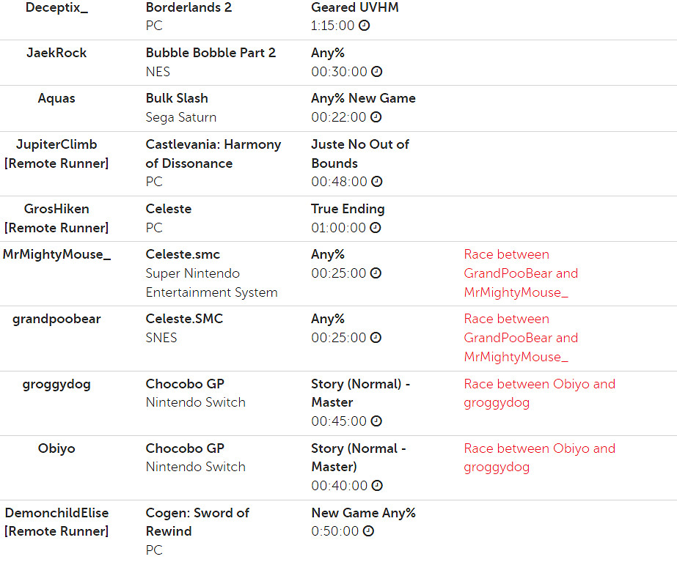Click the True Ending category for Celeste
This screenshot has height=562, width=677.
click(348, 209)
